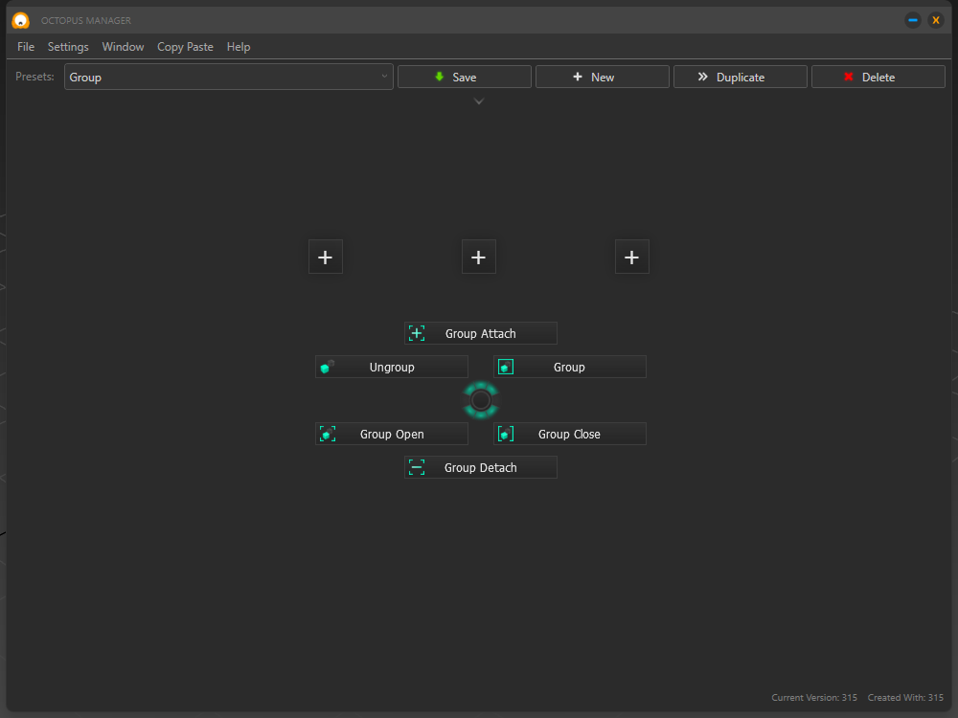
Task: Click the plus icon on New
Action: (578, 77)
